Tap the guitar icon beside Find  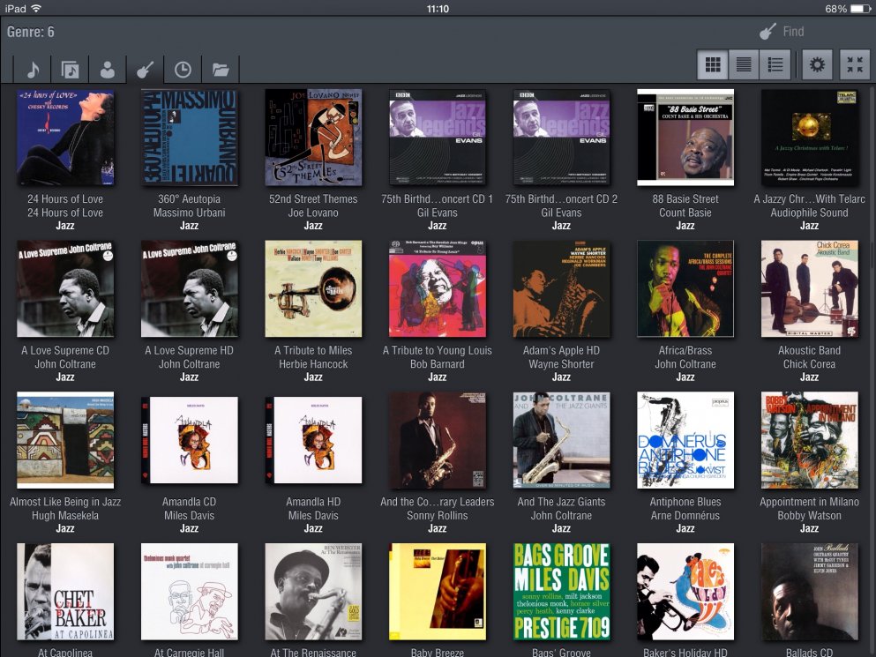click(x=767, y=32)
